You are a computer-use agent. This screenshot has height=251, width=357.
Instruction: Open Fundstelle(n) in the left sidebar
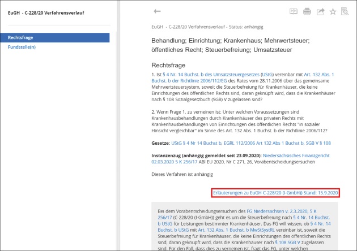(x=22, y=47)
